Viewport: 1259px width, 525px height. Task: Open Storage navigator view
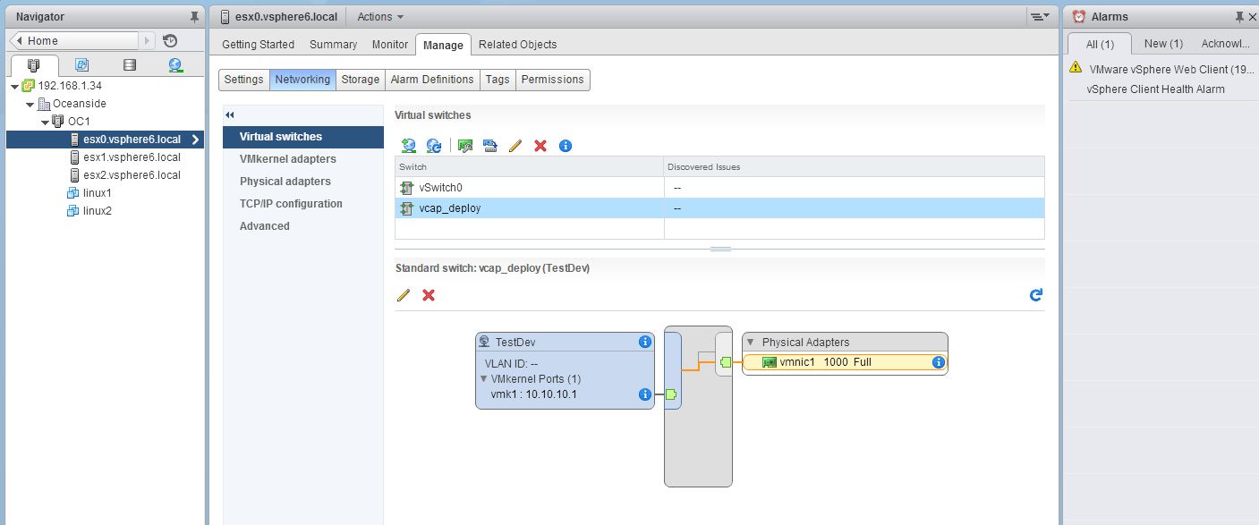tap(130, 65)
